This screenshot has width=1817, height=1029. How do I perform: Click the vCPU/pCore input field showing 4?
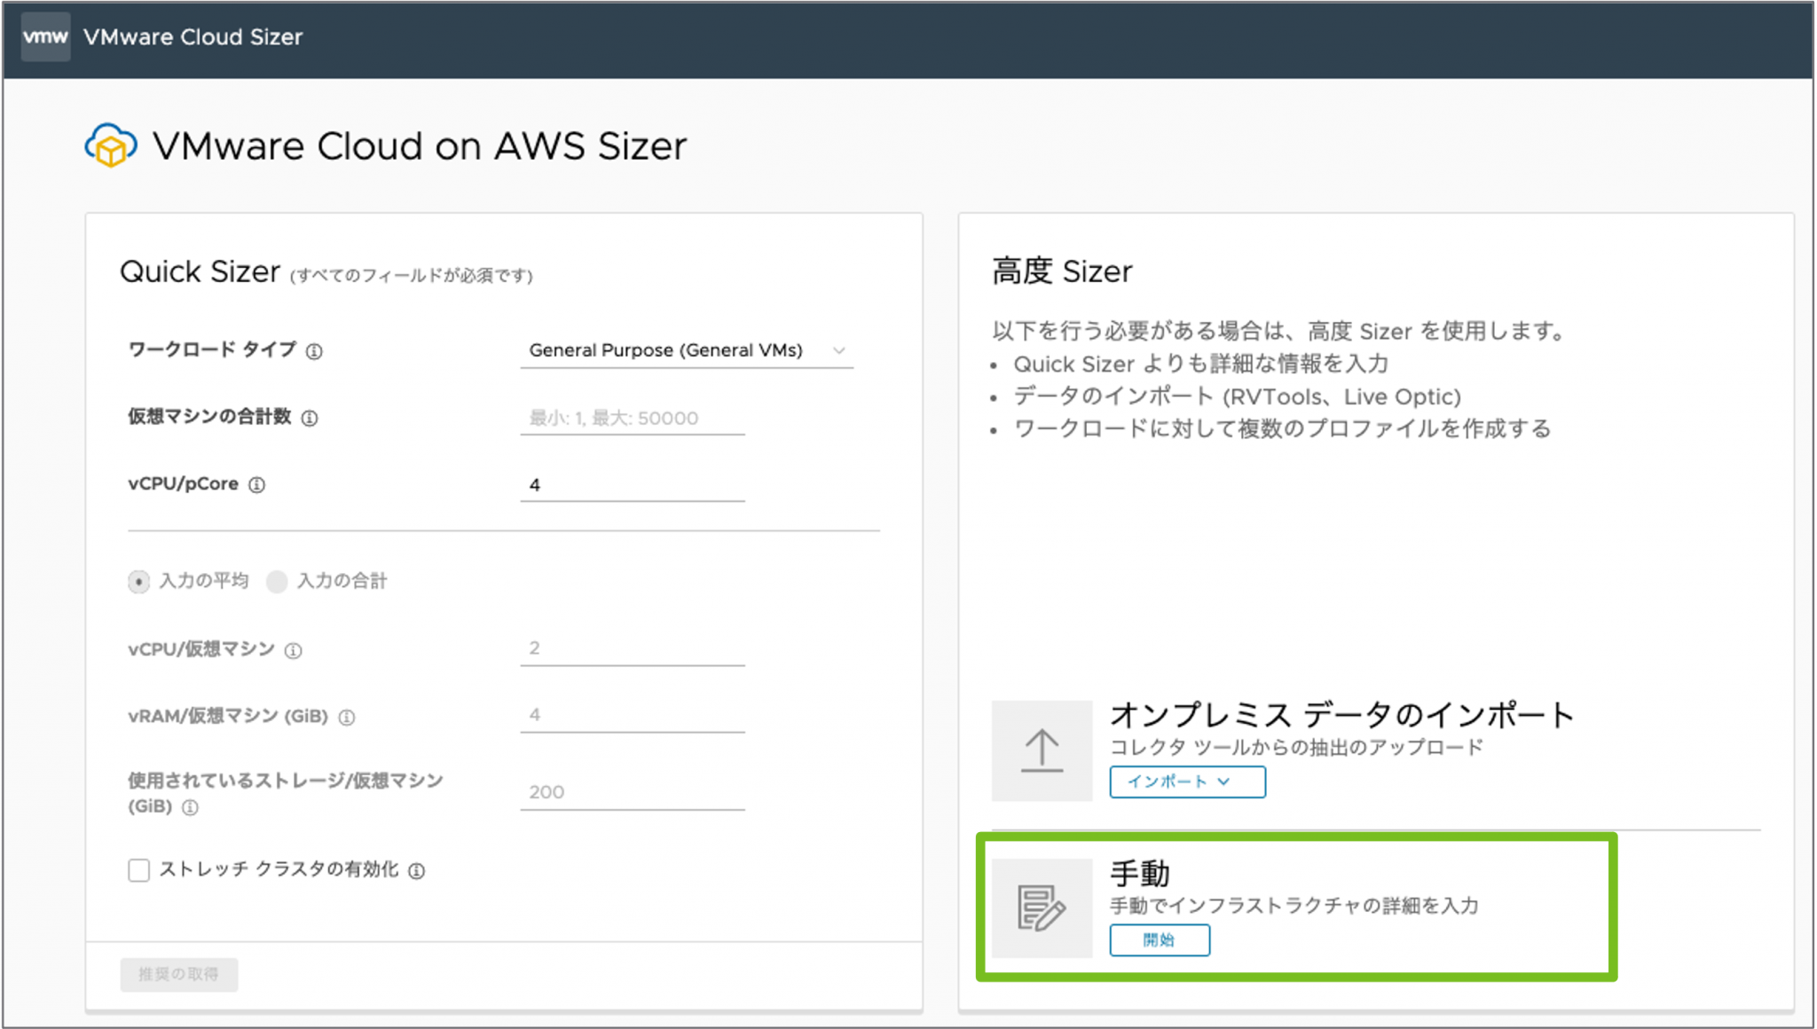[632, 484]
